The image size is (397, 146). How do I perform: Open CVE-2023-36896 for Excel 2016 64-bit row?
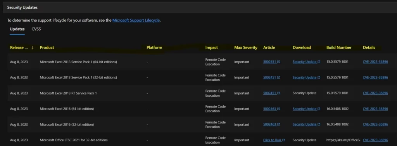(x=375, y=109)
